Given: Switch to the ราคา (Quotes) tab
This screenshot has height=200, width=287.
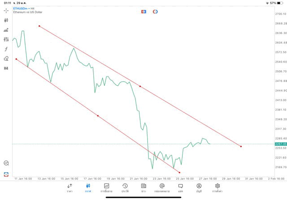Looking at the screenshot, I should point(70,187).
